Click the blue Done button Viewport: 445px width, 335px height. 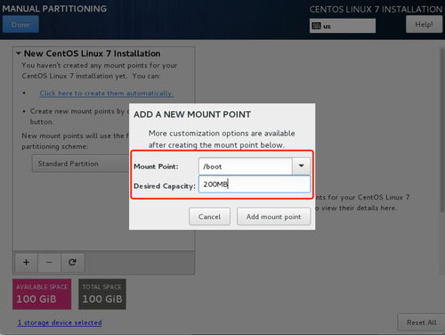coord(20,24)
